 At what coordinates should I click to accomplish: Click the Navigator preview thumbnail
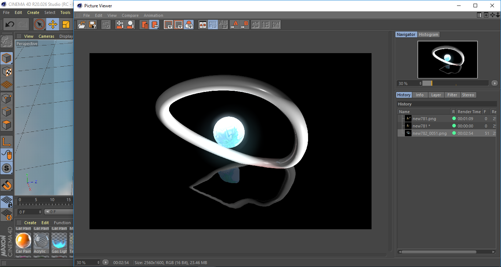click(x=447, y=59)
